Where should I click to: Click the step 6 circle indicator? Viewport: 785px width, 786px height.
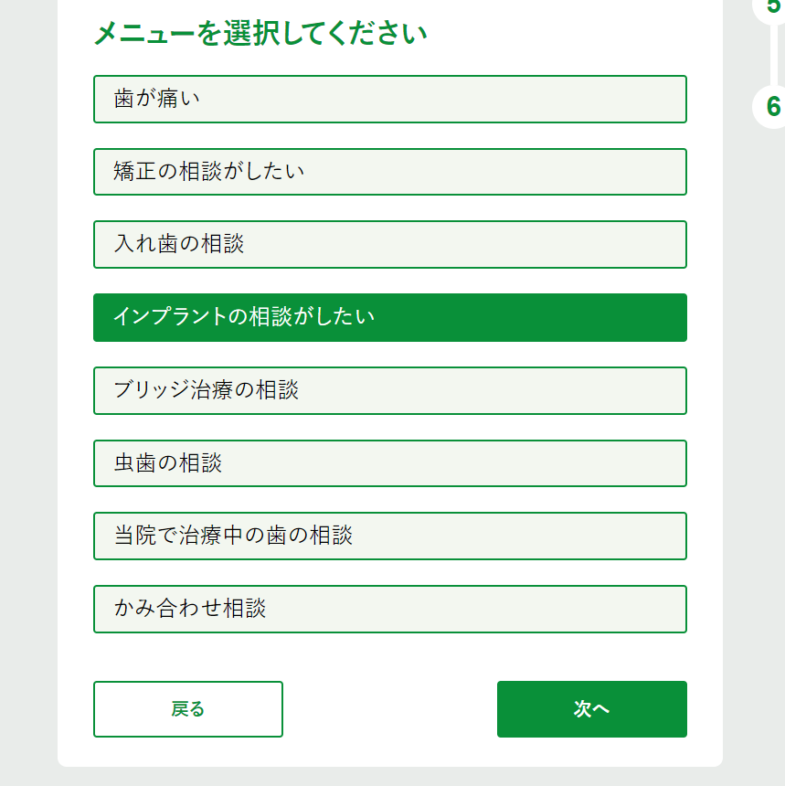772,106
